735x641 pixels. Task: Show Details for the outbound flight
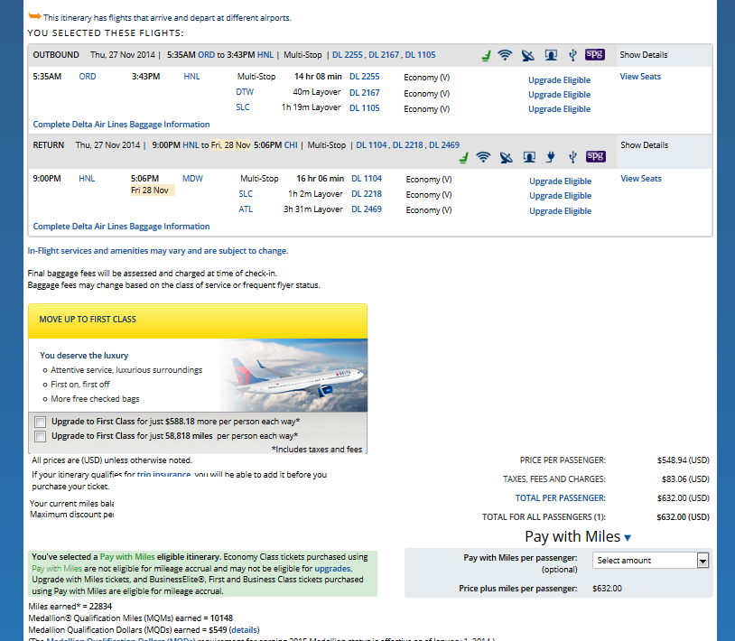[644, 55]
